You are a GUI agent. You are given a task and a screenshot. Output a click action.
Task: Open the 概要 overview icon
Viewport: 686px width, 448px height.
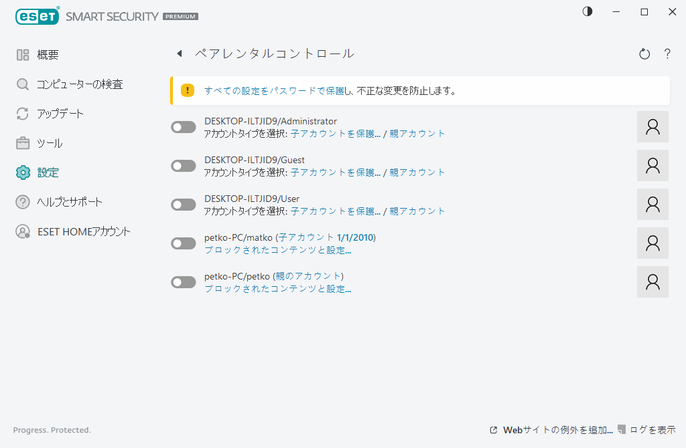(x=22, y=54)
